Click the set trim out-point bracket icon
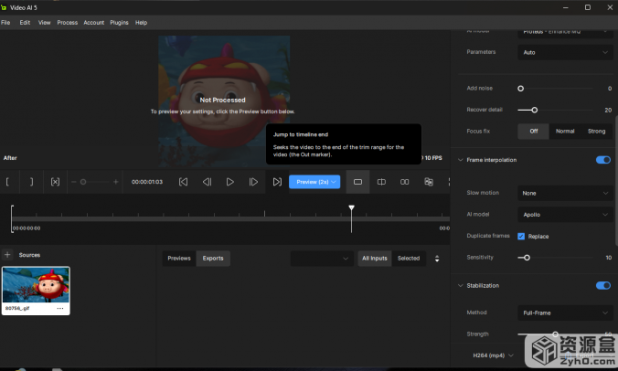The height and width of the screenshot is (371, 618). pyautogui.click(x=31, y=182)
